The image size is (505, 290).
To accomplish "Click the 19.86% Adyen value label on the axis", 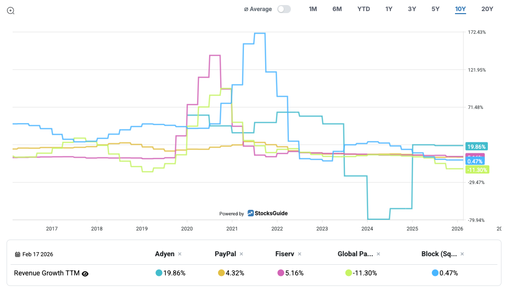I will click(x=475, y=146).
